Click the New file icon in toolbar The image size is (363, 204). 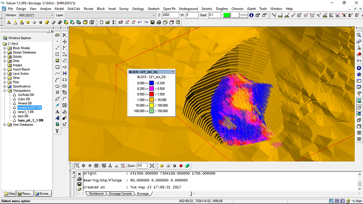click(x=101, y=22)
